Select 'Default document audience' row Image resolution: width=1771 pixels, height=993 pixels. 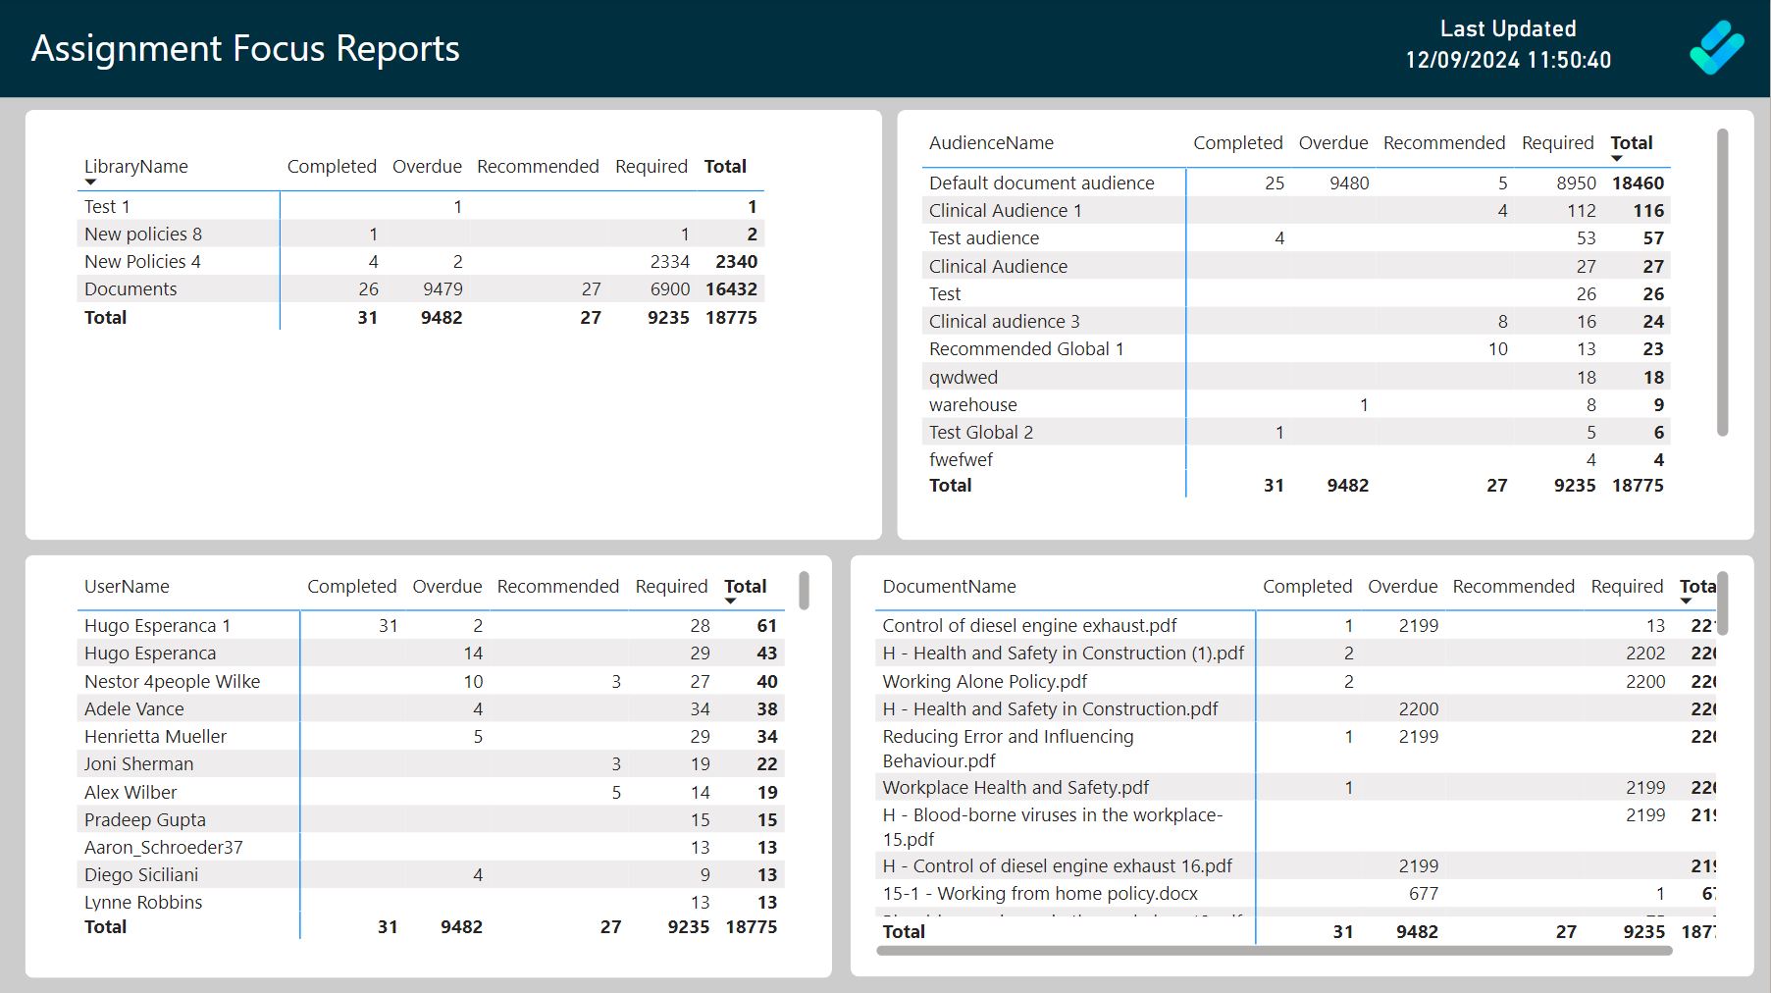pos(1296,183)
